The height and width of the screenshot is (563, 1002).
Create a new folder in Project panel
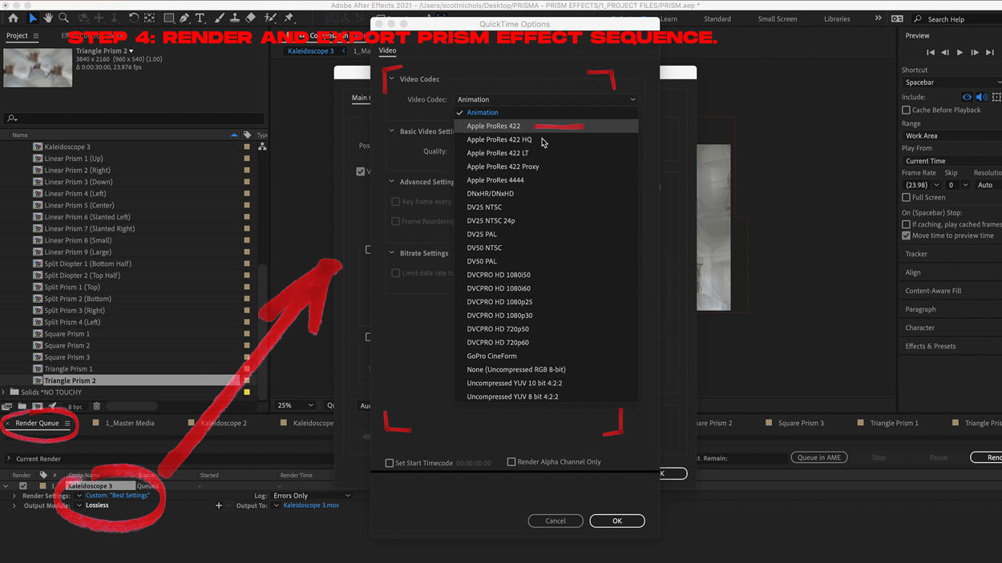[x=22, y=407]
